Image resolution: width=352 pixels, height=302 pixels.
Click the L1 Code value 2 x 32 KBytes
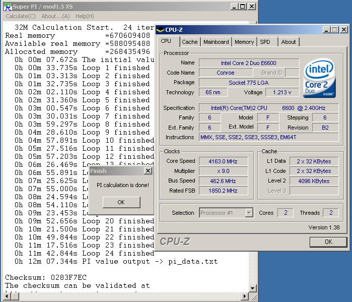click(x=314, y=171)
